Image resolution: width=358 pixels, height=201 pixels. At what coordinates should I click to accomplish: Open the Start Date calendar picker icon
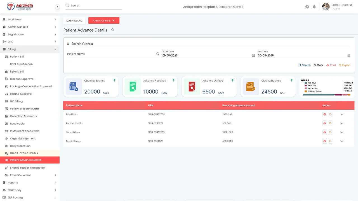coord(253,56)
